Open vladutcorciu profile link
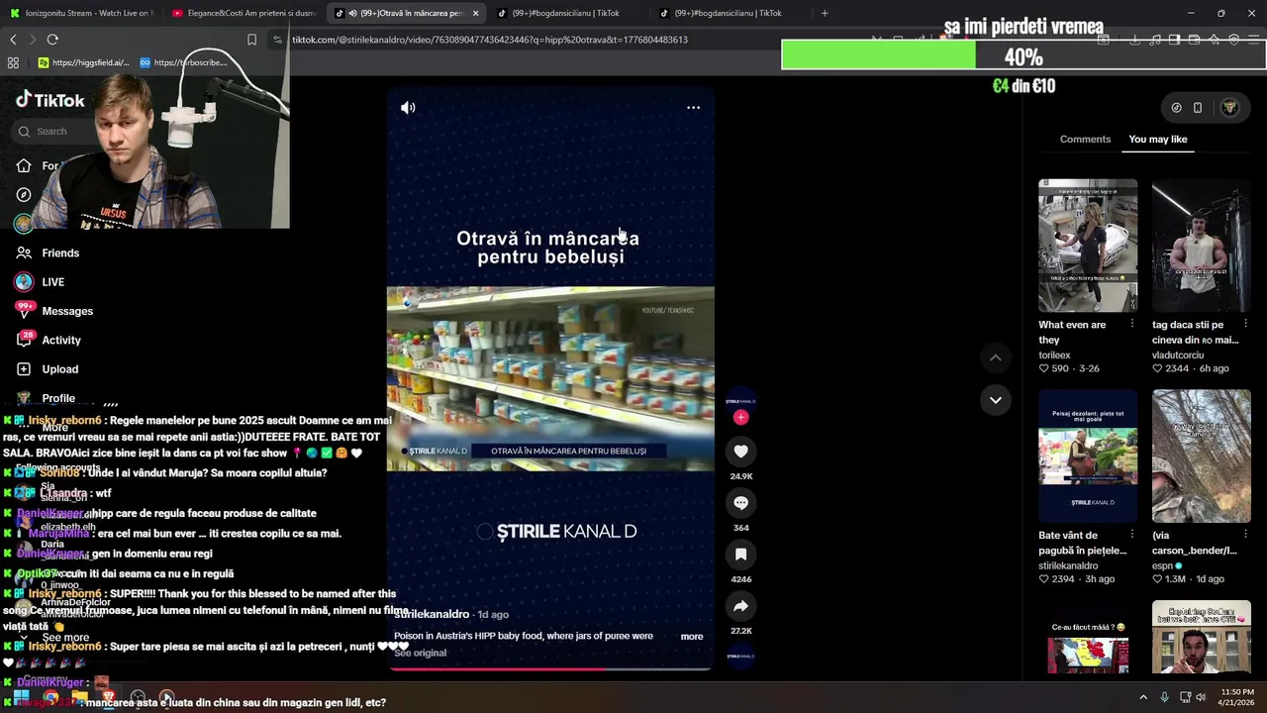Viewport: 1267px width, 713px height. [1178, 355]
